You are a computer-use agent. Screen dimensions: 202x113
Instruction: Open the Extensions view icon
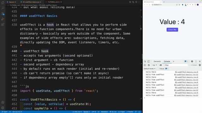tap(3, 24)
